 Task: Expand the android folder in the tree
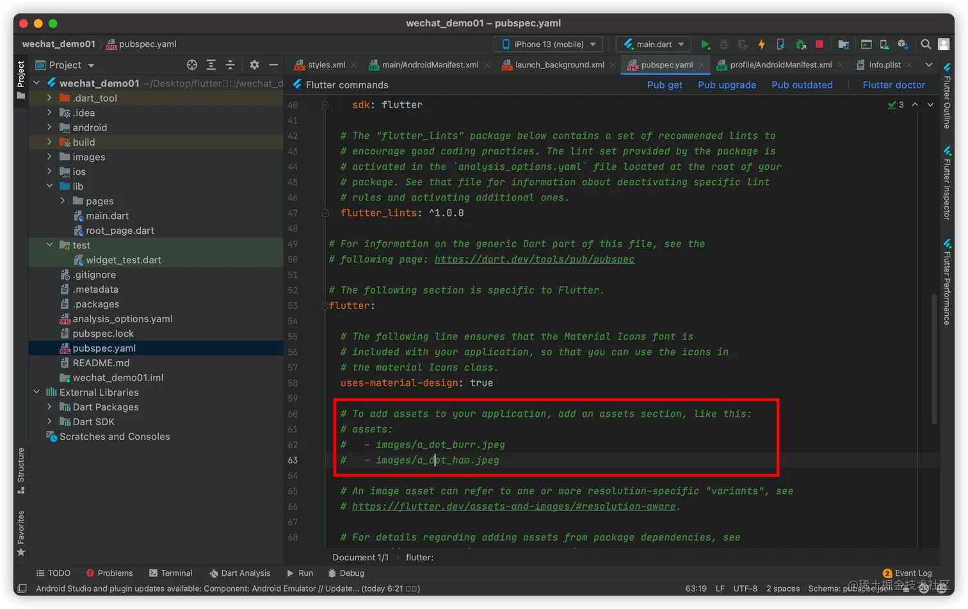(x=49, y=127)
